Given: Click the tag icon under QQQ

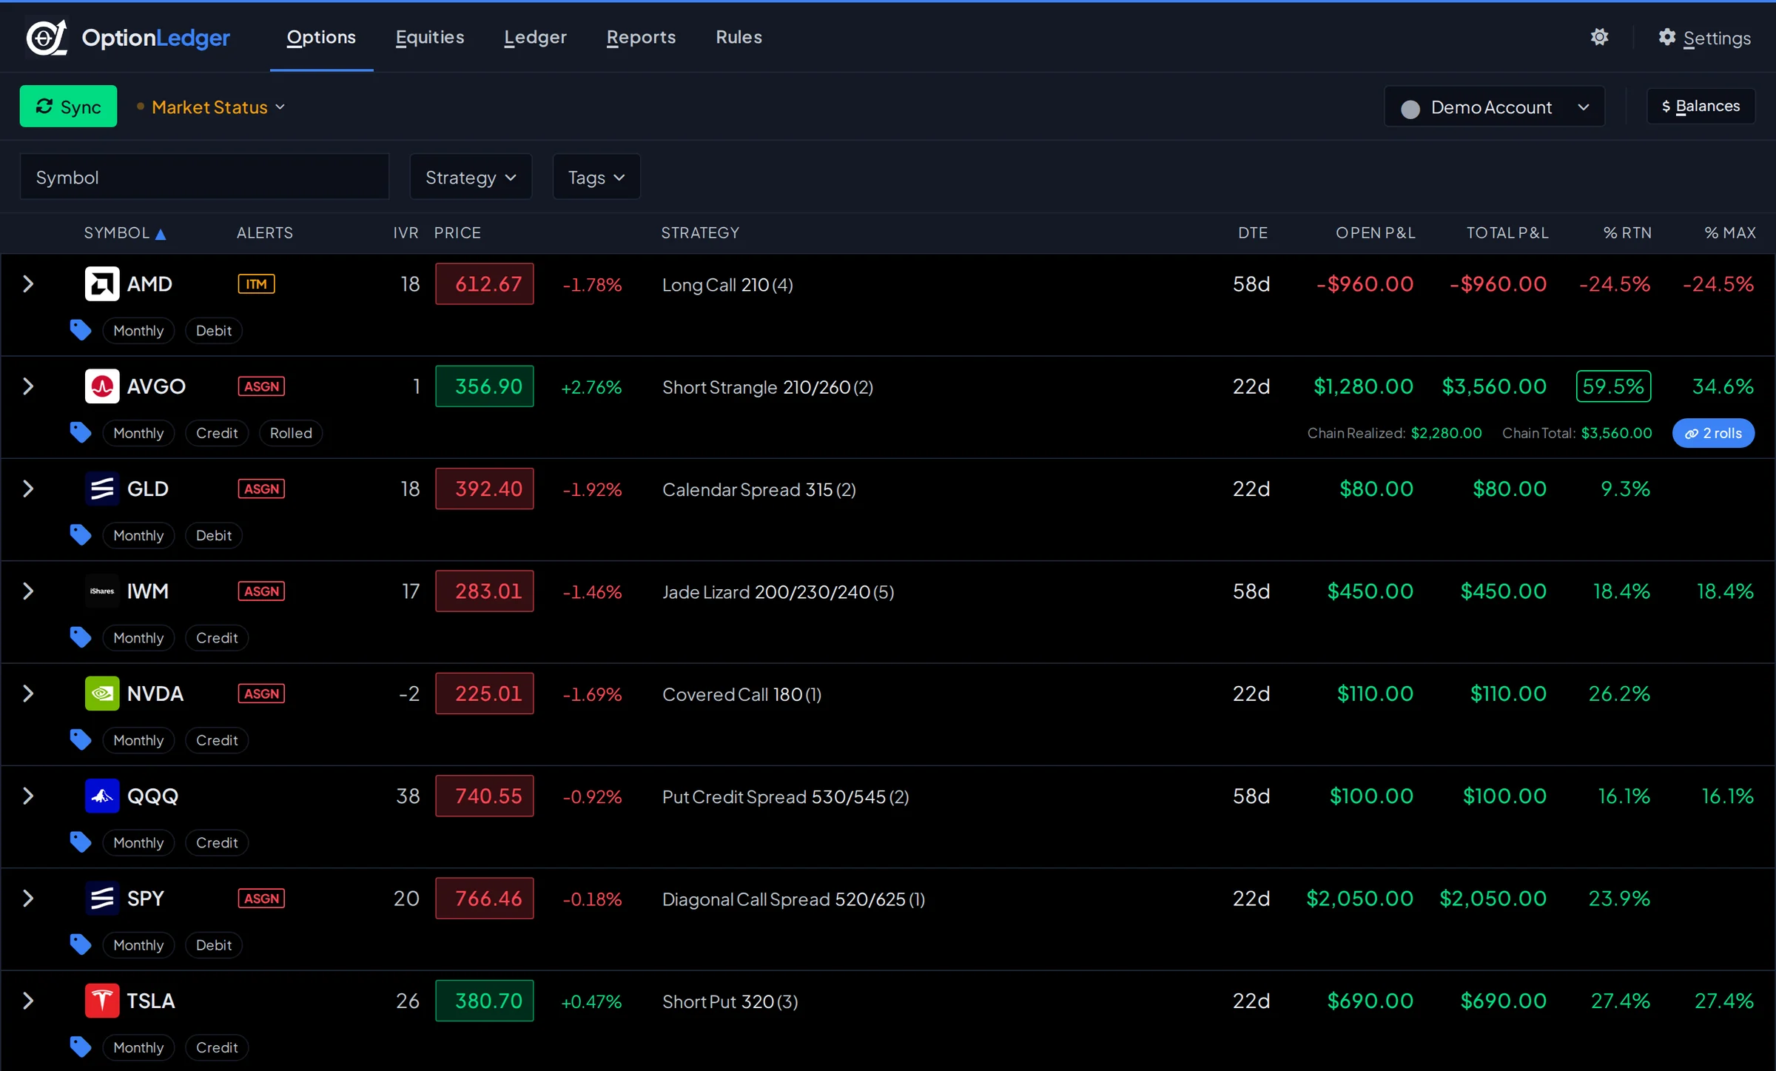Looking at the screenshot, I should tap(80, 842).
